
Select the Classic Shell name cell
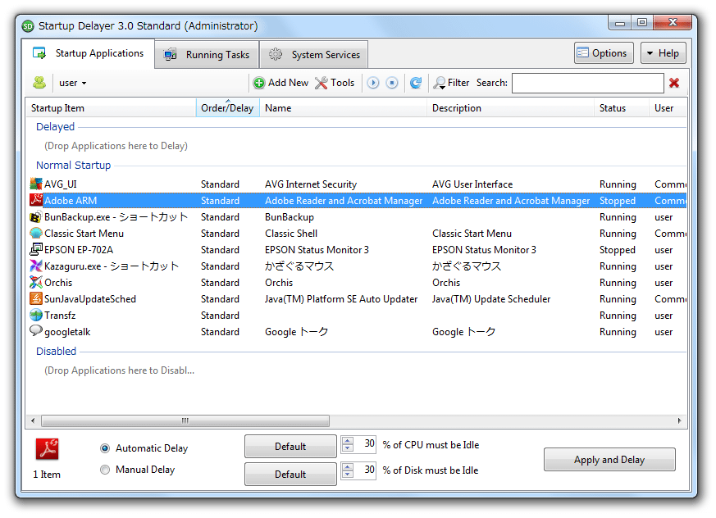pos(291,234)
